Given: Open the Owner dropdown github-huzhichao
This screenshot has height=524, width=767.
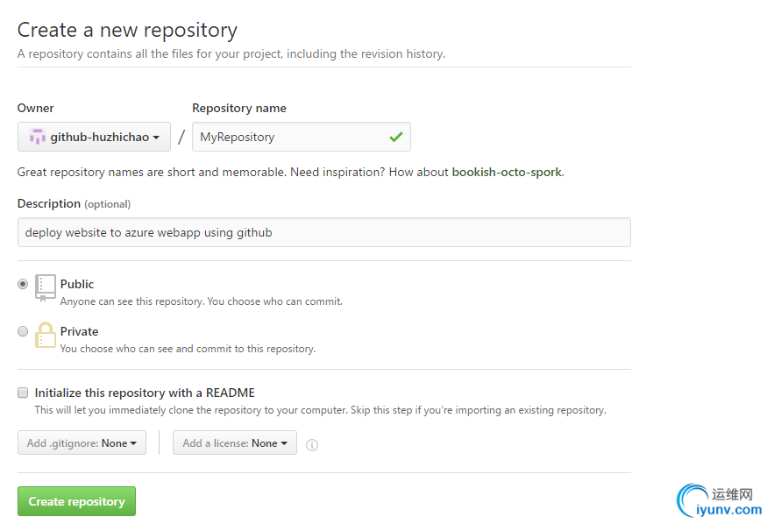Looking at the screenshot, I should [94, 137].
